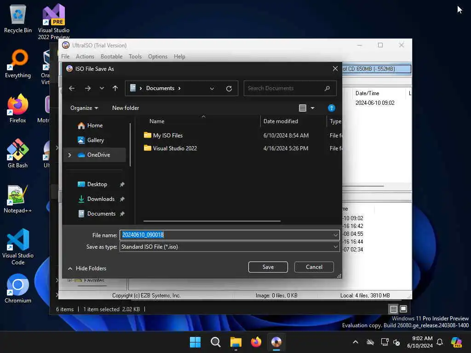Close the ISO File Save As dialog
Screen dimensions: 471x353
tap(335, 69)
